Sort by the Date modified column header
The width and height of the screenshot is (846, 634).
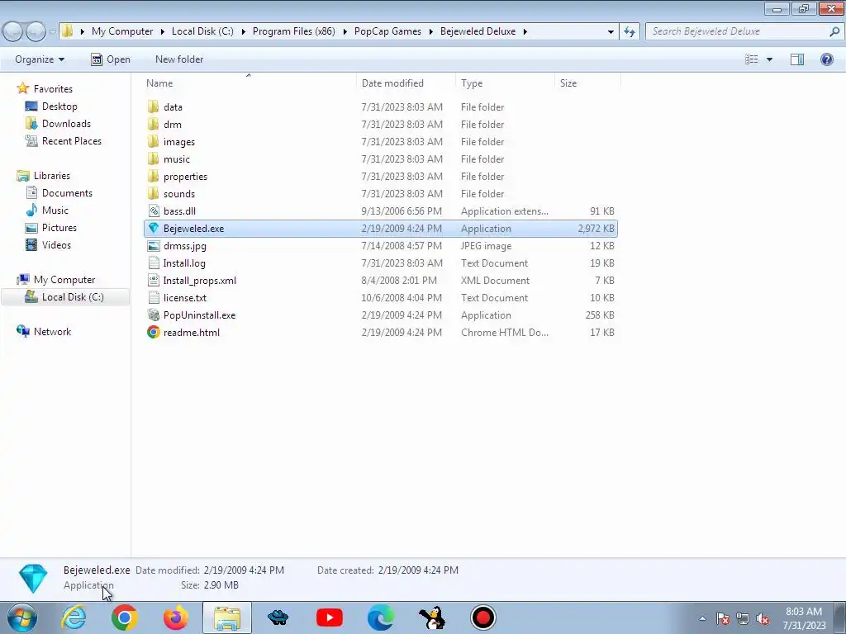[x=406, y=83]
